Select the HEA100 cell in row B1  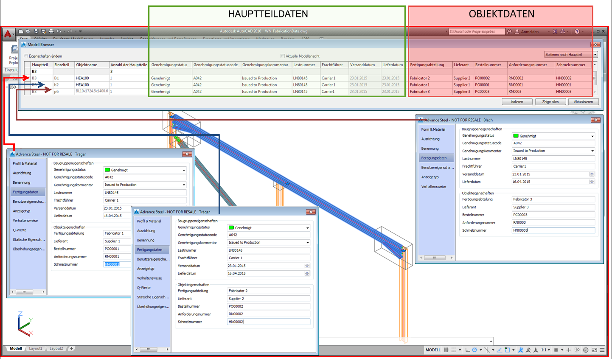point(92,79)
